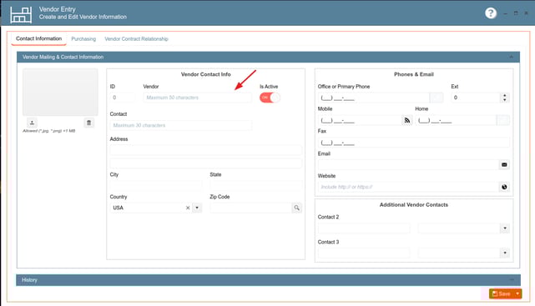Collapse Vendor Mailing & Contact Information panel

[x=511, y=57]
